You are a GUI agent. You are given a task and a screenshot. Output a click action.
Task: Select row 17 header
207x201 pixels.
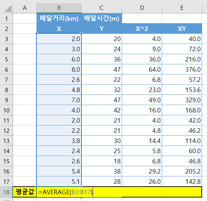6,181
